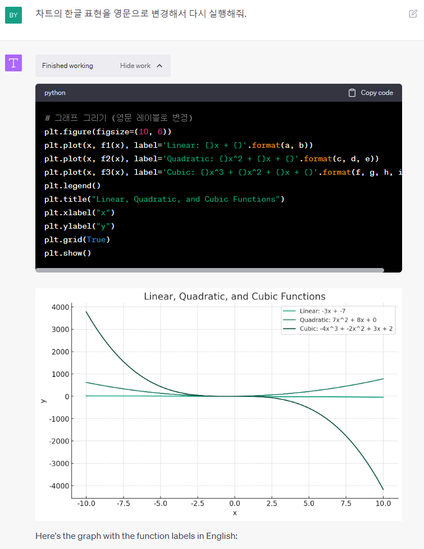Screen dimensions: 424x549
Task: Click the edit message pencil icon
Action: tap(413, 13)
